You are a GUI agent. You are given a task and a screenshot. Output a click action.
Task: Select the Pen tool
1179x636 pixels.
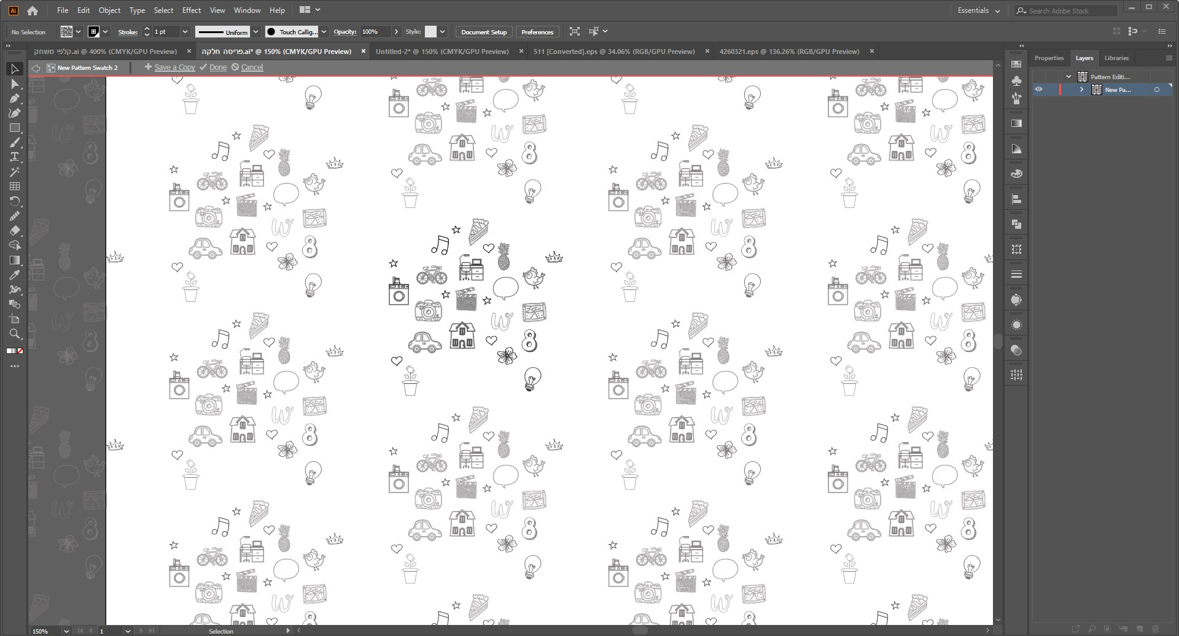[x=15, y=98]
